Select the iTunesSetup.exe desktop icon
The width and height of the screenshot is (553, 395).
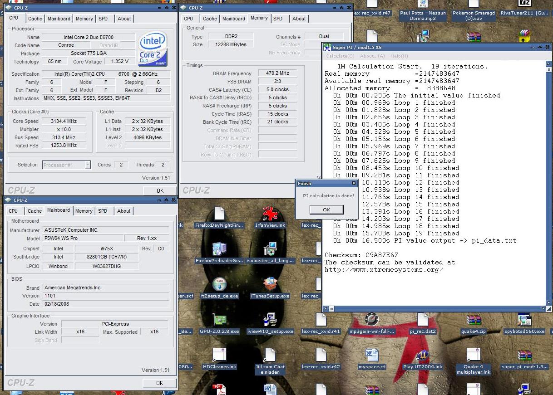pyautogui.click(x=270, y=285)
